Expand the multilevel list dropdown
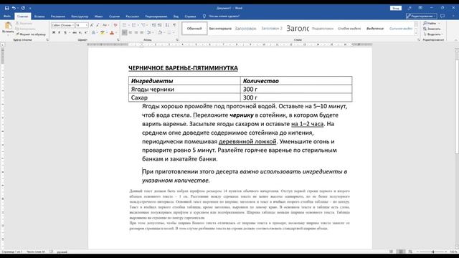The width and height of the screenshot is (459, 258). [147, 25]
